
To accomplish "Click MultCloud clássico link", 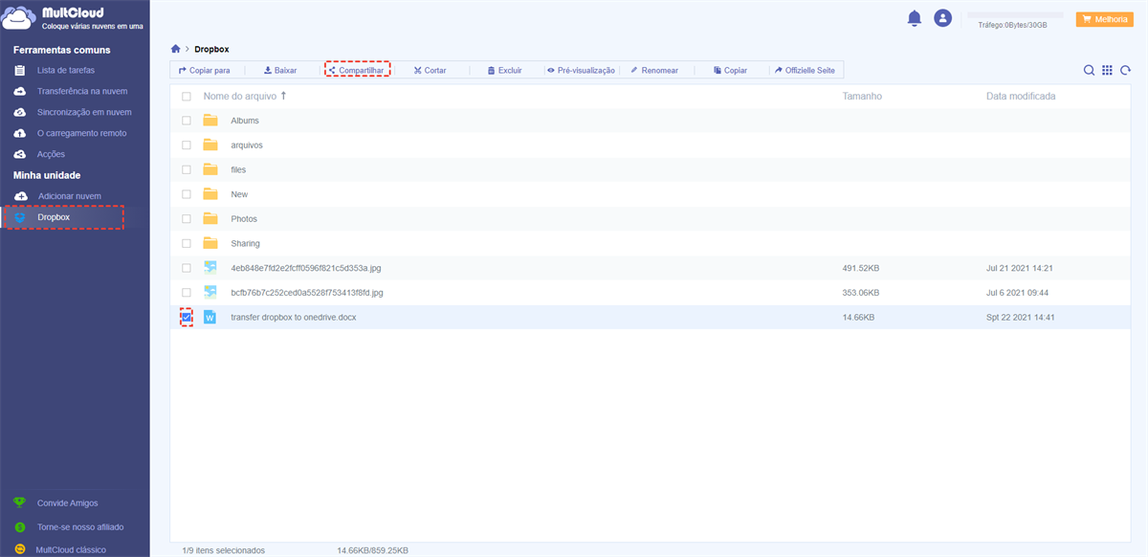I will click(x=71, y=549).
